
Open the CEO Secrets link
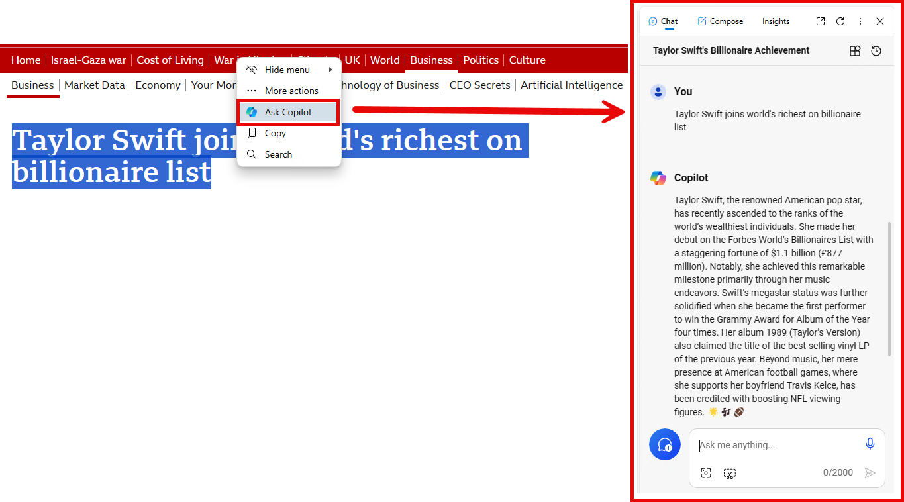point(479,85)
